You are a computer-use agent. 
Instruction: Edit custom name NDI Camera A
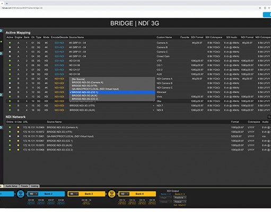(164, 78)
